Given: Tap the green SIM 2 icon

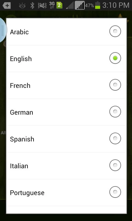Looking at the screenshot, I should click(x=59, y=6).
